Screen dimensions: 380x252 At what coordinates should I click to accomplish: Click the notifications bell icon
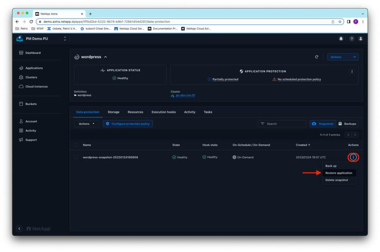pos(341,39)
